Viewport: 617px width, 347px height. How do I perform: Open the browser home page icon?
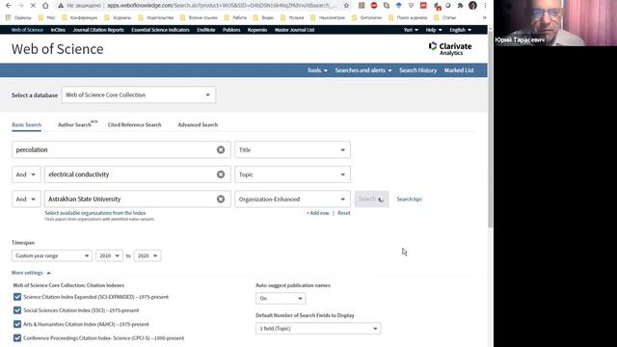[x=45, y=6]
